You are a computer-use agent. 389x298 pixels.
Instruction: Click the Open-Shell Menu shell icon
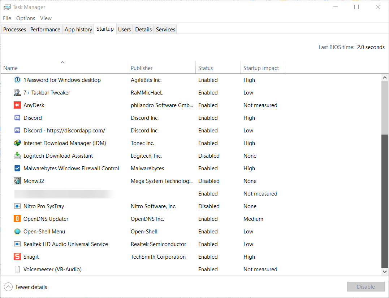[x=17, y=232]
